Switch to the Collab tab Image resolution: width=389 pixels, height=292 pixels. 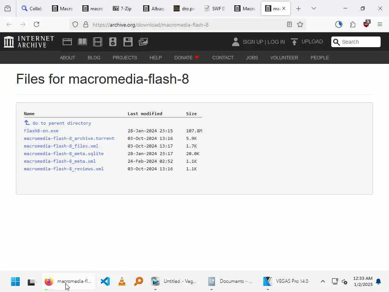click(32, 8)
